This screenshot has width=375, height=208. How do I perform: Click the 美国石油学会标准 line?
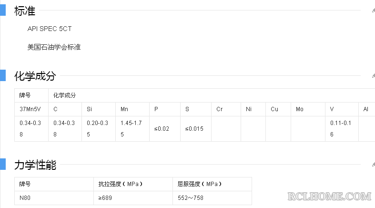[x=54, y=47]
